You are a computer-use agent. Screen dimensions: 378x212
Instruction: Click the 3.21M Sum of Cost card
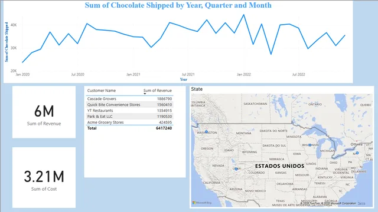point(44,178)
